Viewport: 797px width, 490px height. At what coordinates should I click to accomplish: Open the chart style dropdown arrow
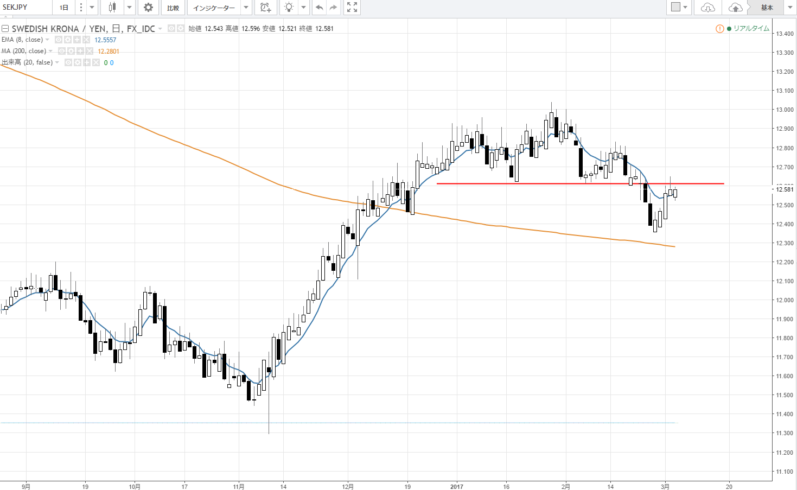129,8
